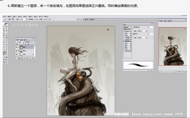The image size is (190, 118).
Task: Select the Healing Brush tool
Action: 4,33
